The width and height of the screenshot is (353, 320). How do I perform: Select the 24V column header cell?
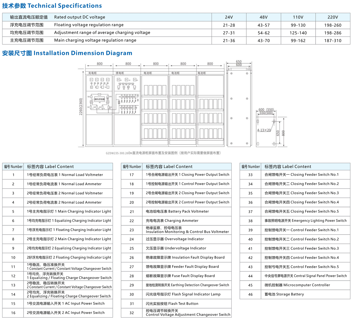[x=229, y=17]
